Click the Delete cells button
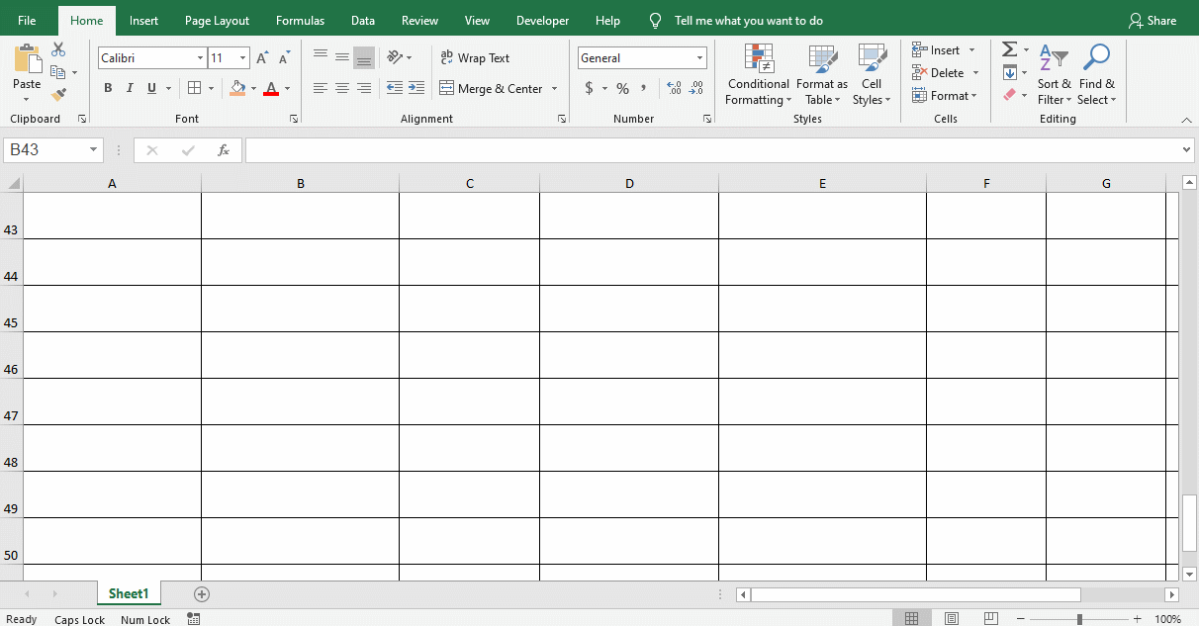1199x626 pixels. coord(946,73)
